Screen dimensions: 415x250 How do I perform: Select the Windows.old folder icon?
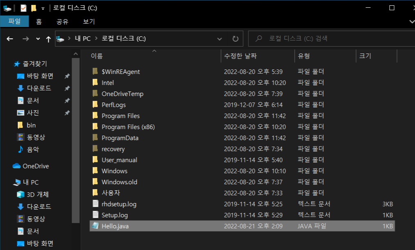[95, 182]
